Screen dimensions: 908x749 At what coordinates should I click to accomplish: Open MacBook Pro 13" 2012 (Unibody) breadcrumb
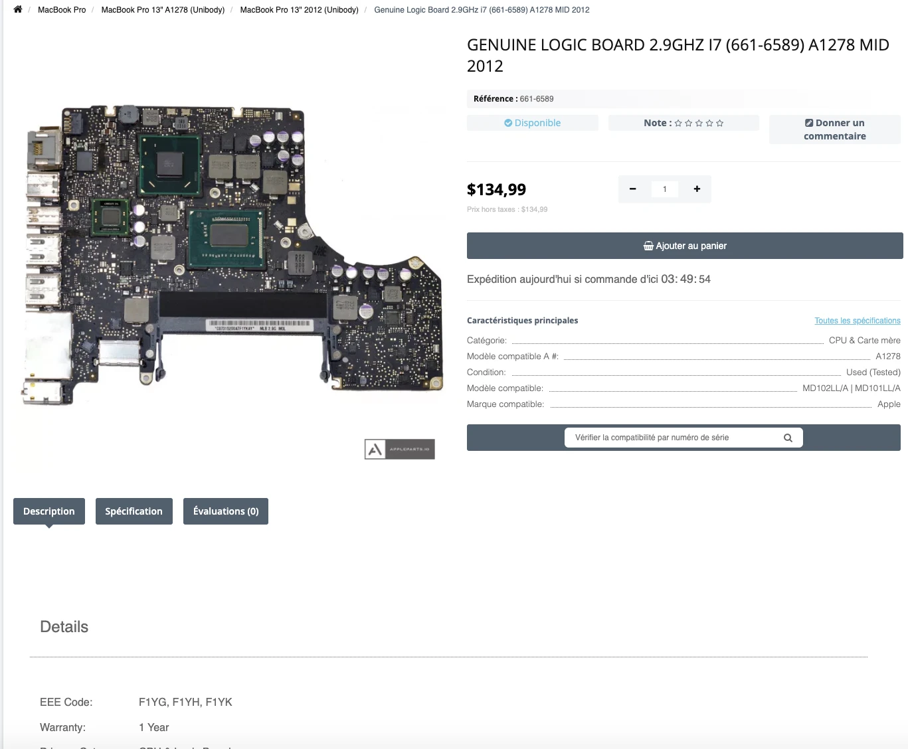pos(299,10)
